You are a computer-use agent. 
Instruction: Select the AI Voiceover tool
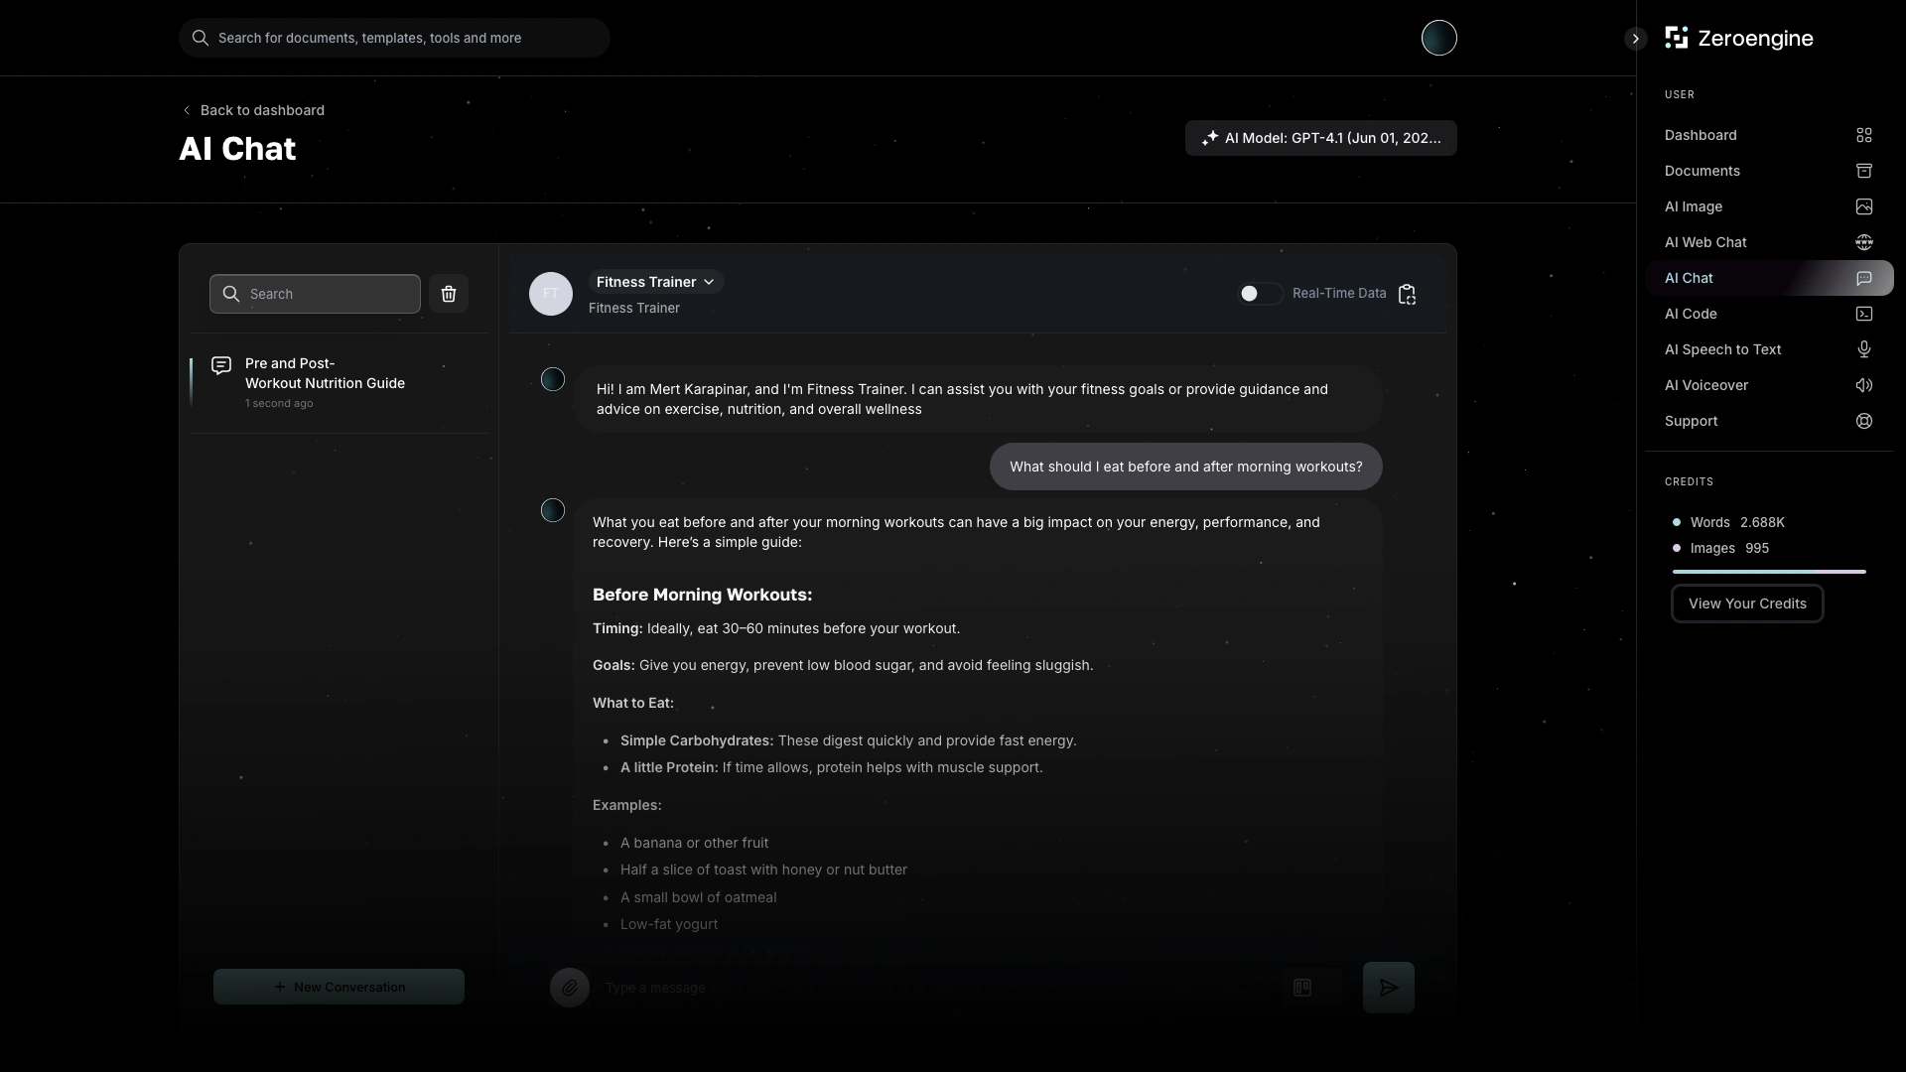click(x=1707, y=385)
